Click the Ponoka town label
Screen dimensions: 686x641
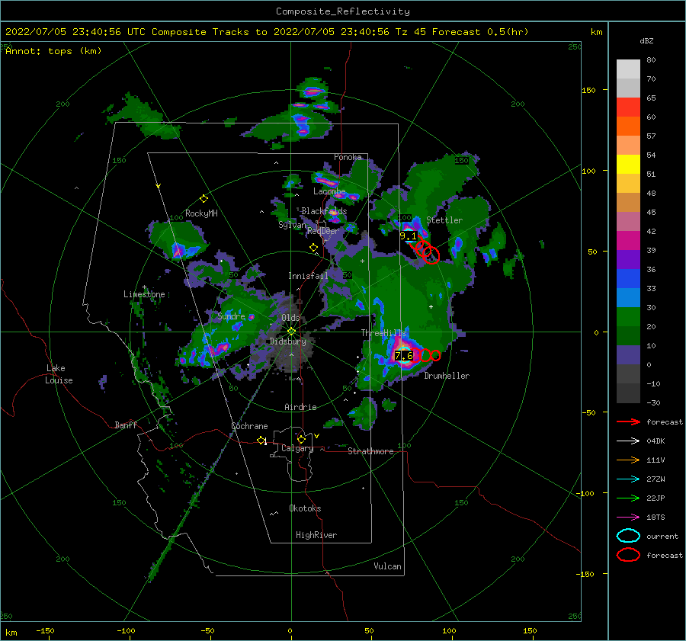point(348,157)
